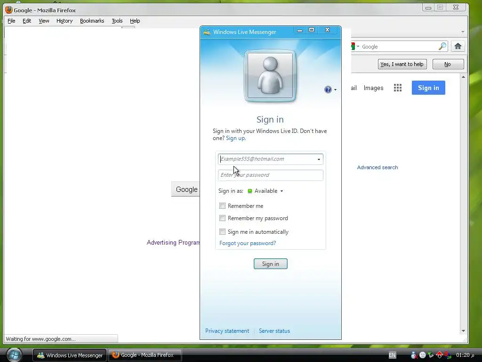Viewport: 482px width, 362px height.
Task: Switch to Windows Live Messenger taskbar button
Action: [x=70, y=355]
